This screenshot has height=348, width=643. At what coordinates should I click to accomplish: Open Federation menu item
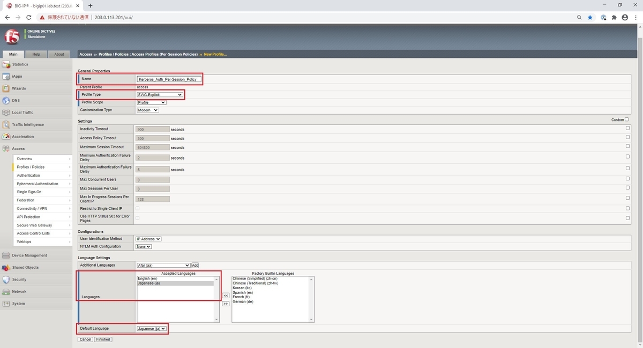coord(42,200)
